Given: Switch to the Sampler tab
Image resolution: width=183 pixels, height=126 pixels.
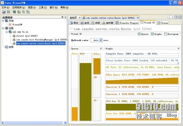Looking at the screenshot, I should (108, 23).
